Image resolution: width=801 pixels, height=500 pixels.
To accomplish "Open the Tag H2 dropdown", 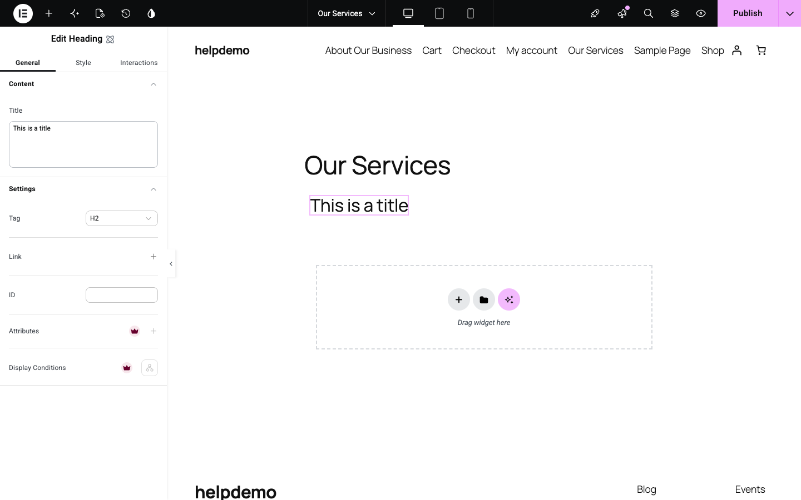I will click(x=122, y=218).
